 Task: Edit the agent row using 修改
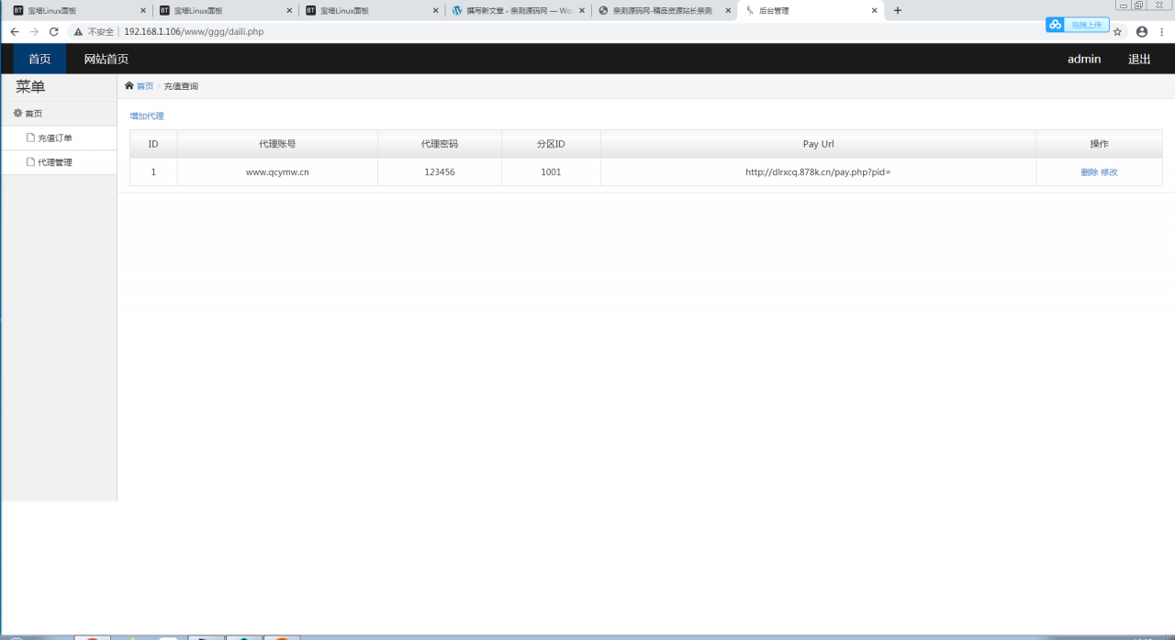[x=1109, y=172]
